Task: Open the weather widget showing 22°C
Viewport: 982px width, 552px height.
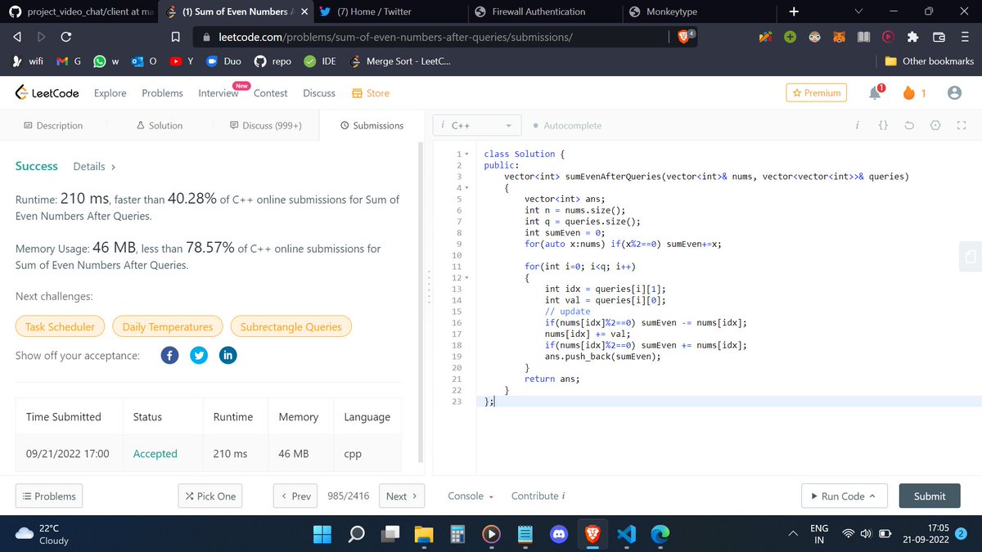Action: click(43, 534)
